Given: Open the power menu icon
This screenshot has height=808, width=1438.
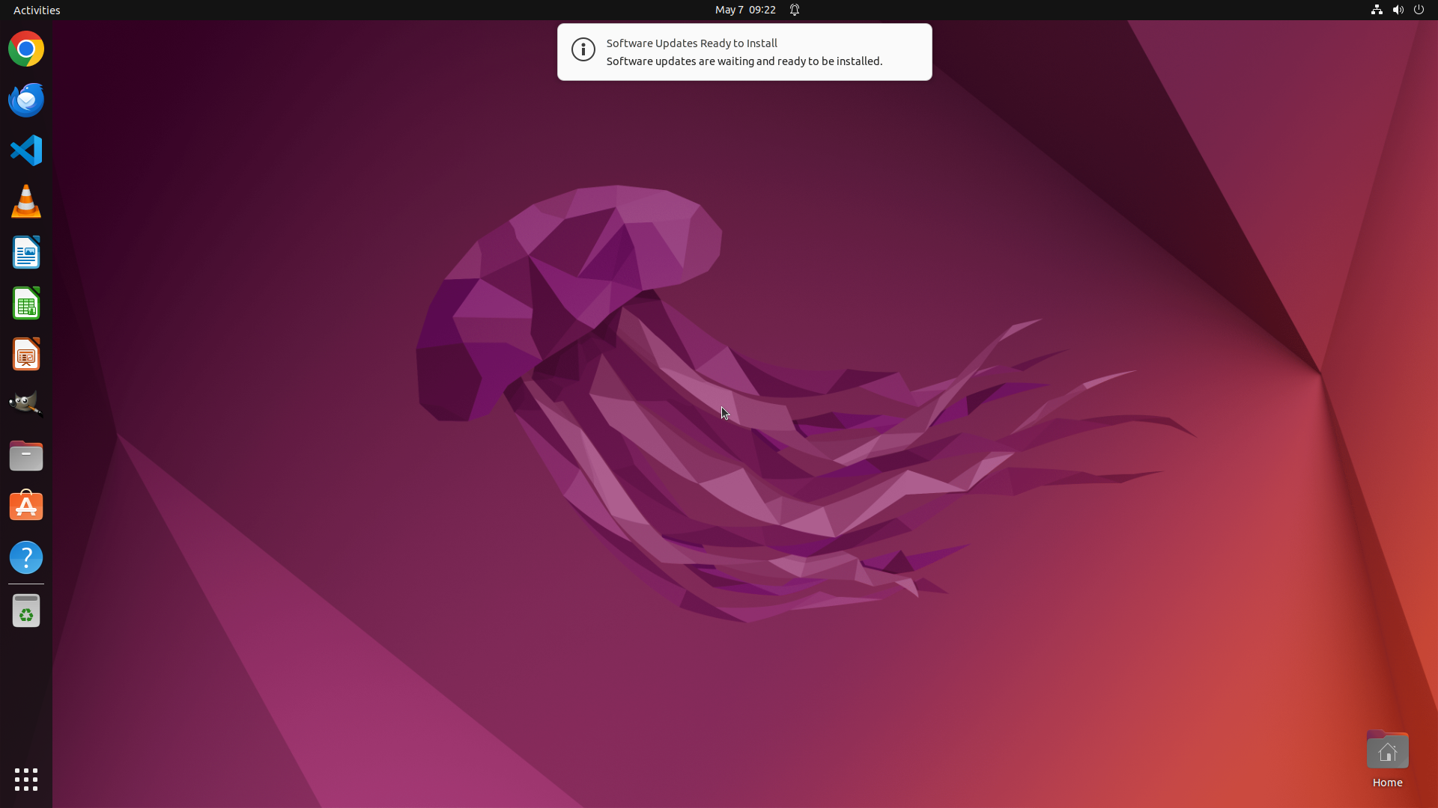Looking at the screenshot, I should tap(1419, 10).
